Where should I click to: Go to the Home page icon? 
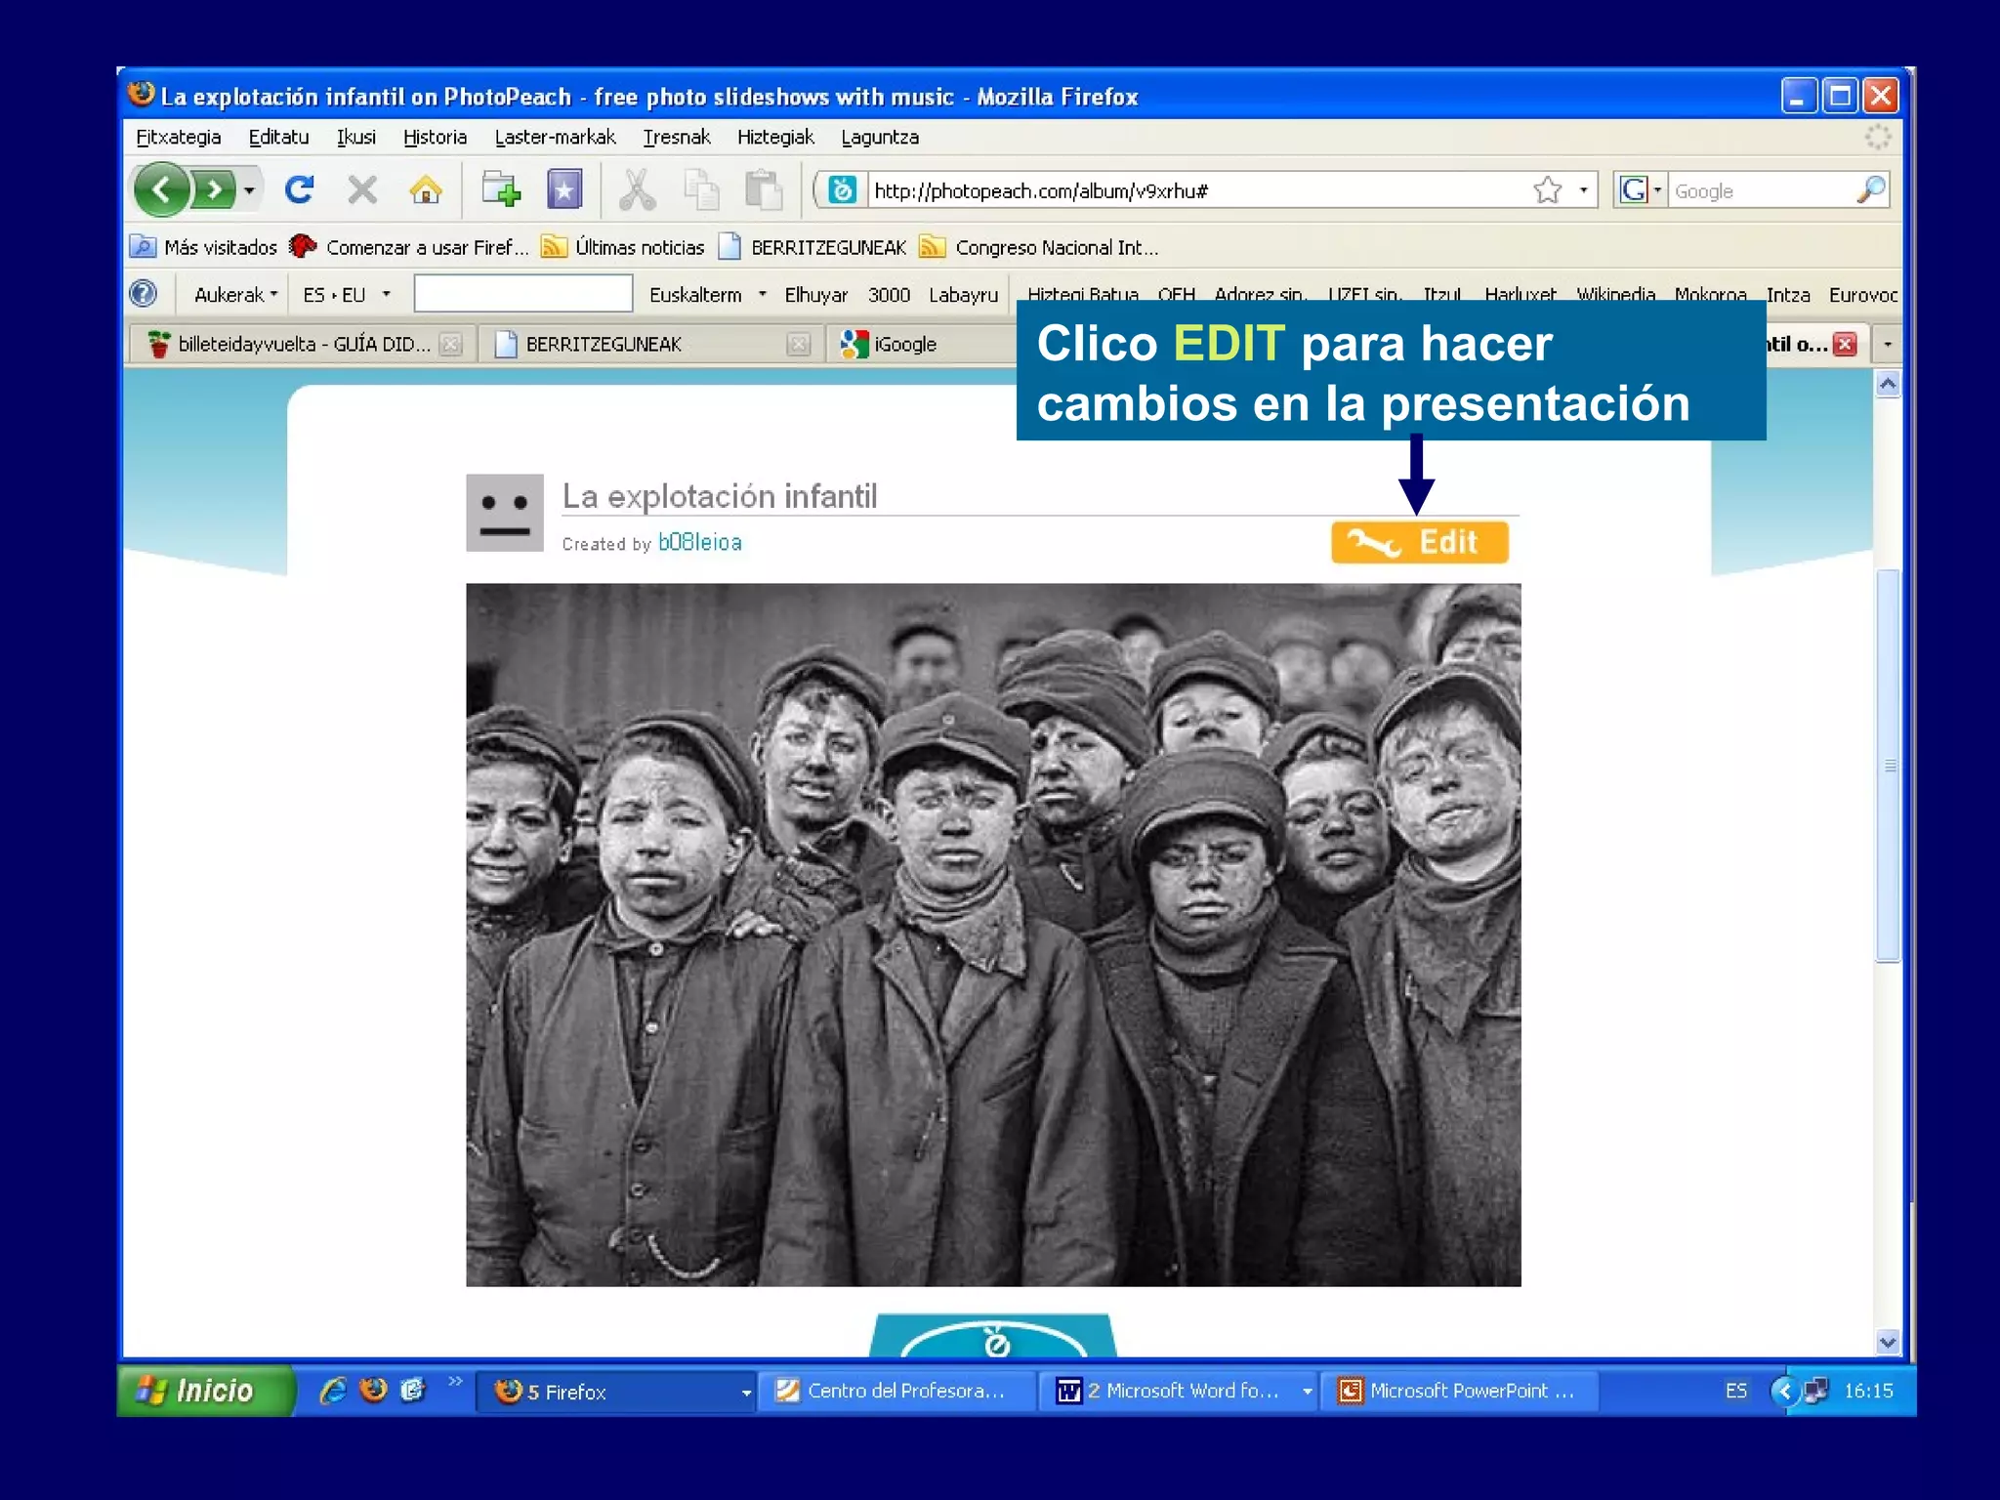tap(426, 189)
